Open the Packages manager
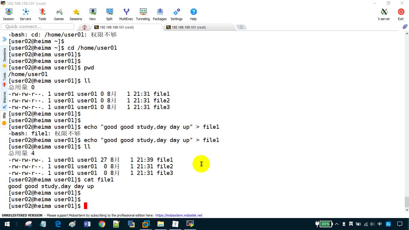 point(160,14)
